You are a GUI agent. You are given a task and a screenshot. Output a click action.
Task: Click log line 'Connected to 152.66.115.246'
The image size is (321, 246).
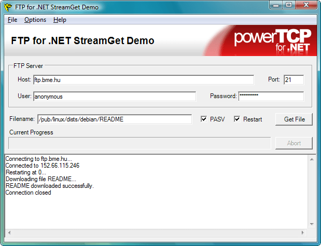coord(43,166)
